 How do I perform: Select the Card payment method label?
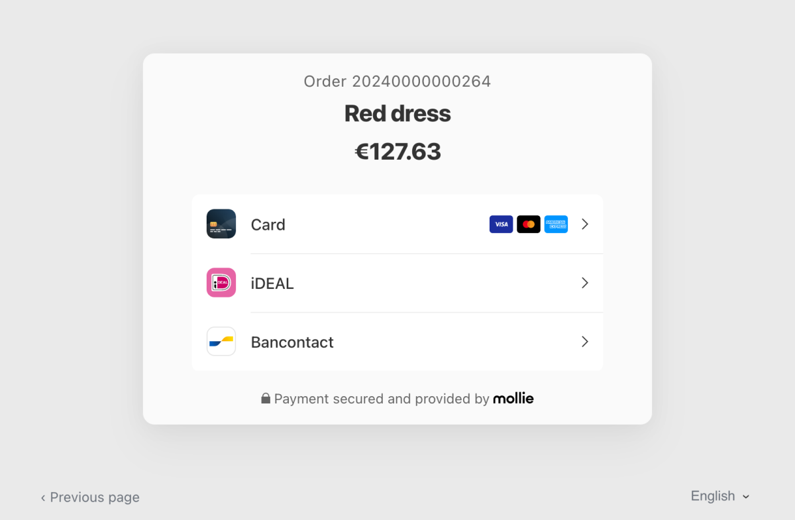tap(268, 225)
